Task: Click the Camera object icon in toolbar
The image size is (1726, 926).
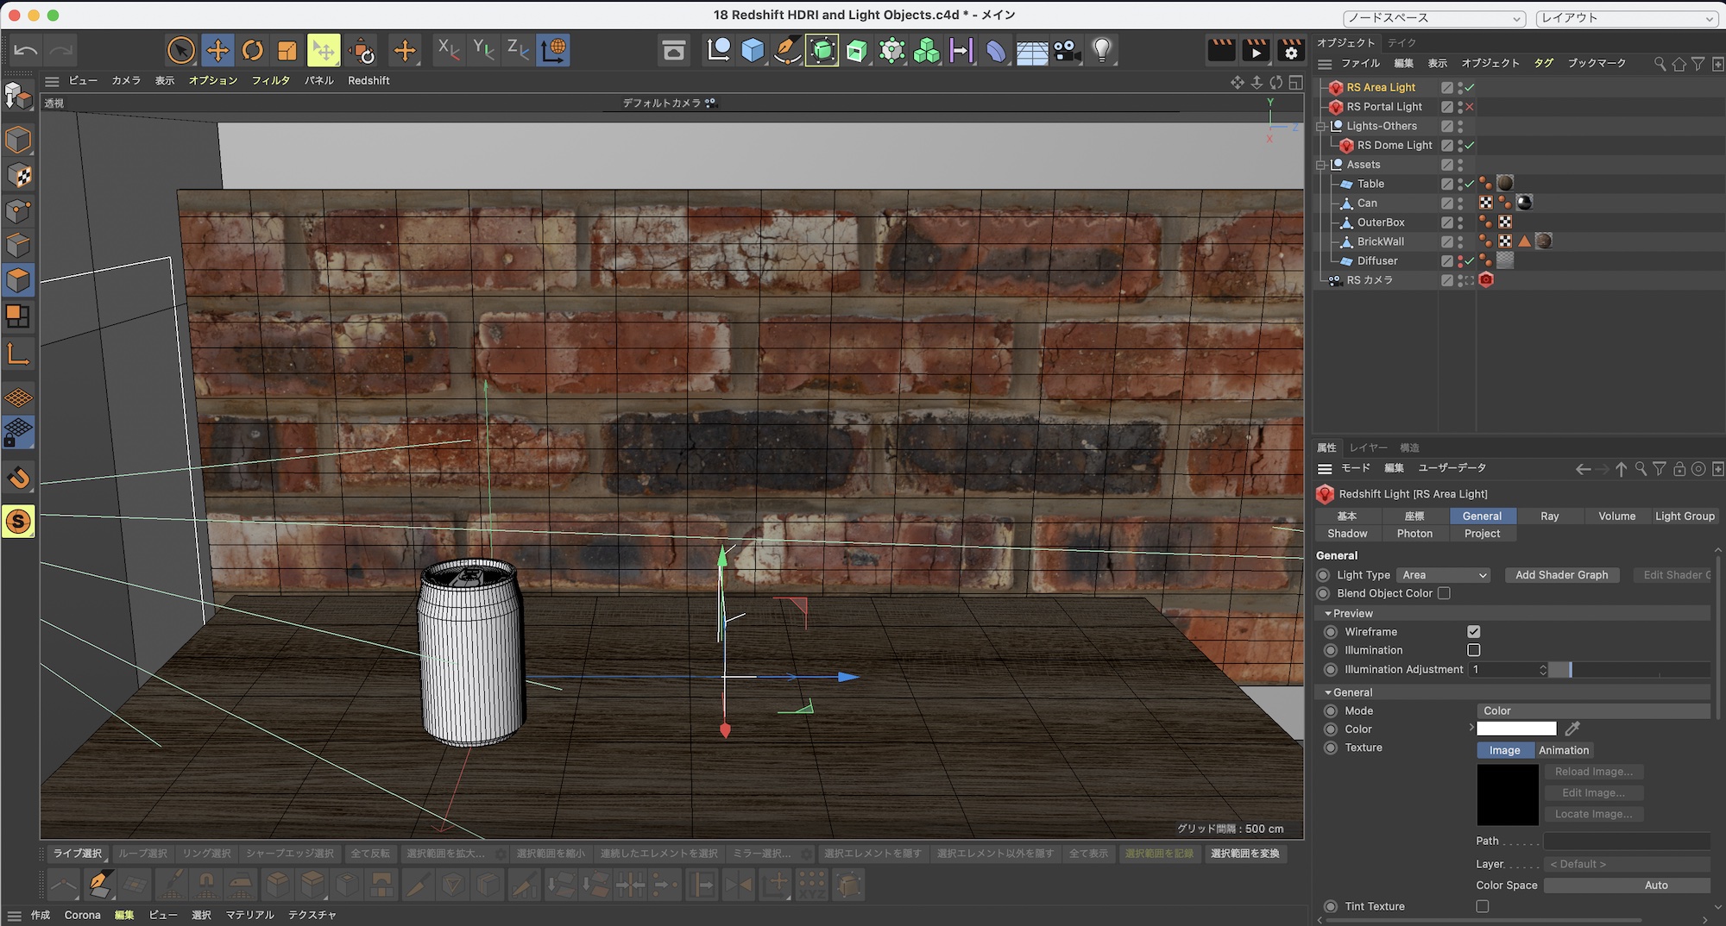Action: (x=1067, y=51)
